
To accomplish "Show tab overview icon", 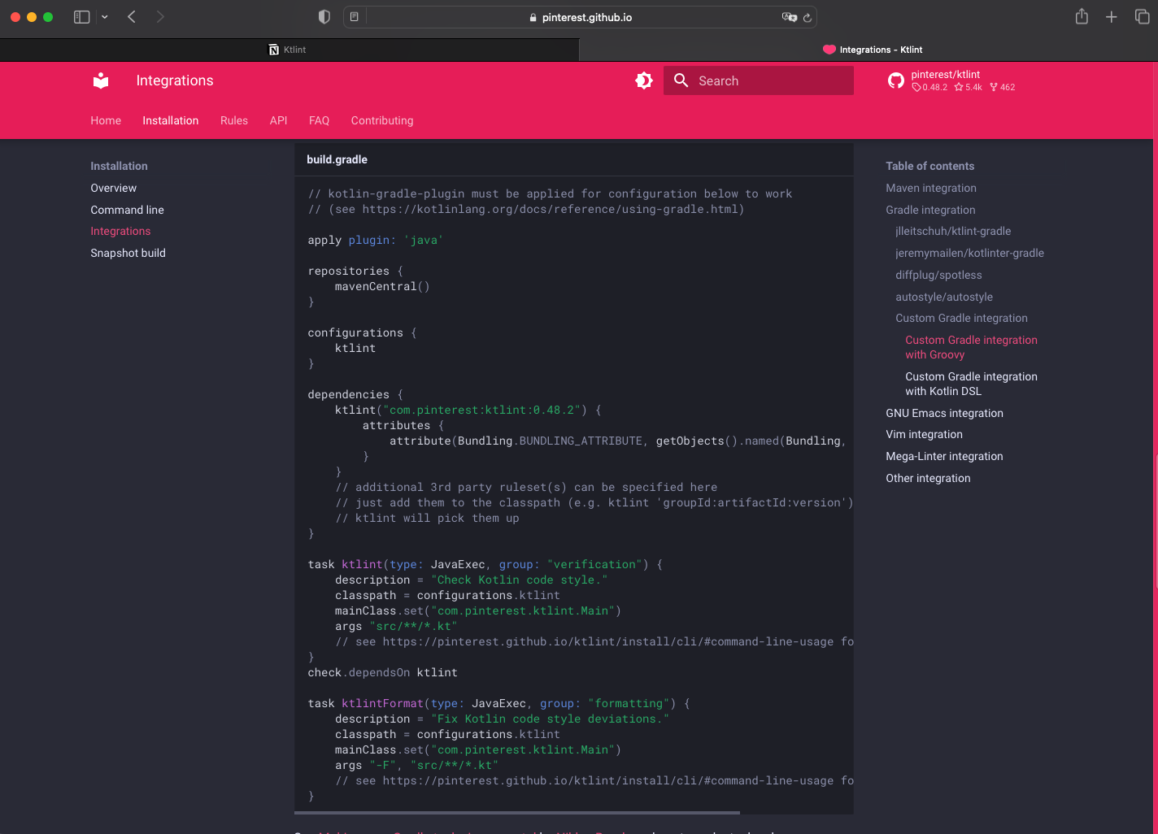I will click(1143, 17).
